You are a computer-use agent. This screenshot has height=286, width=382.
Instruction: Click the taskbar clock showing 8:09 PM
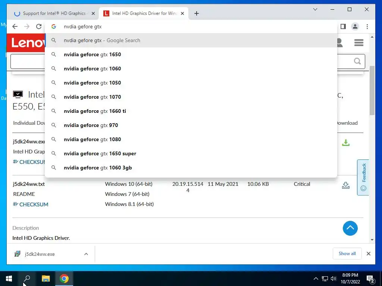pos(350,279)
